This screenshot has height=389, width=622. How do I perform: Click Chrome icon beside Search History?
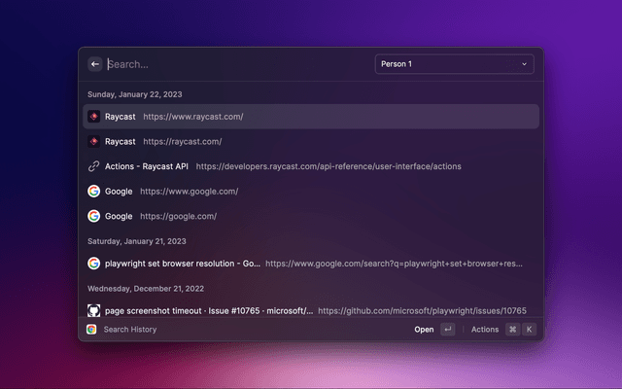[91, 330]
